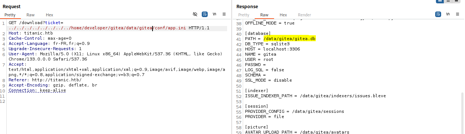465x134 pixels.
Task: Click NAME = gitea line
Action: point(261,54)
